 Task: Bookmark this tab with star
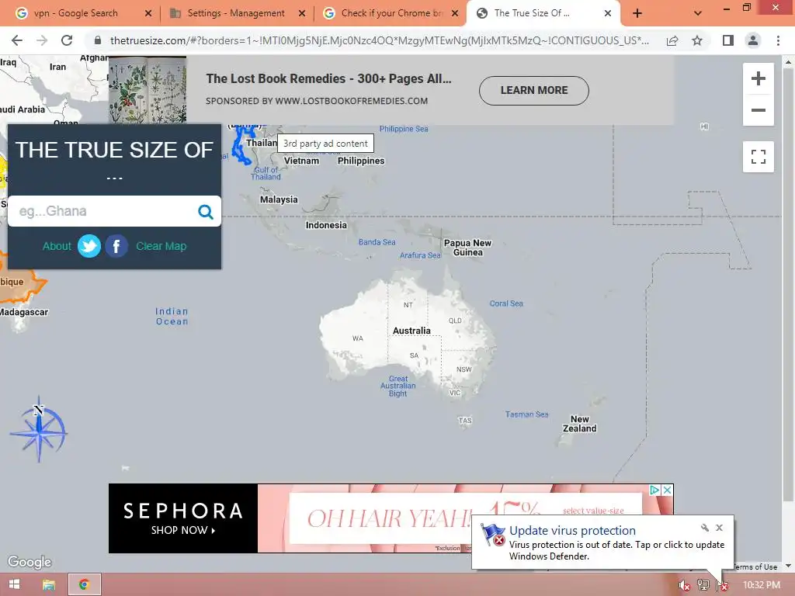coord(697,40)
